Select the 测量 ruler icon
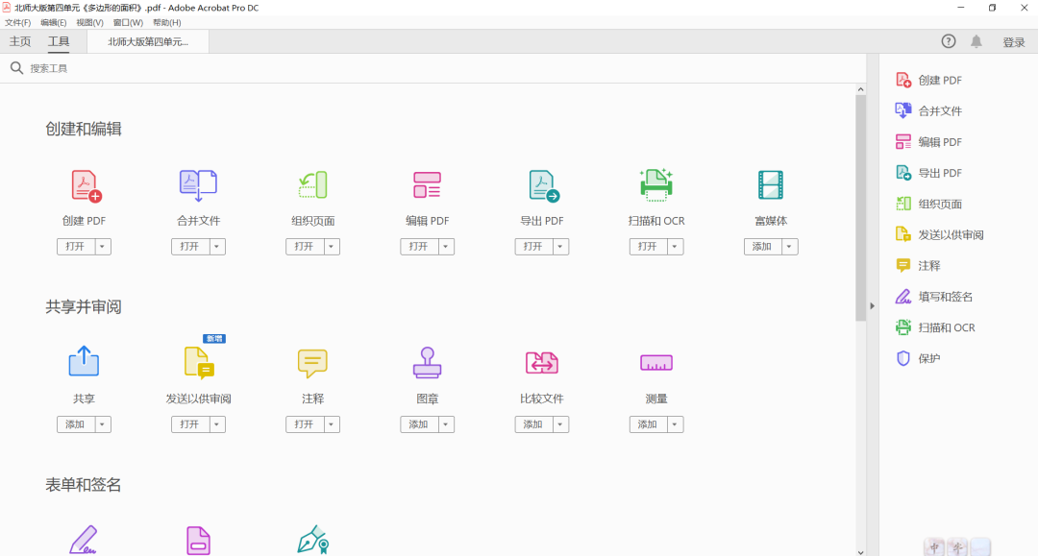The image size is (1038, 556). [x=656, y=363]
